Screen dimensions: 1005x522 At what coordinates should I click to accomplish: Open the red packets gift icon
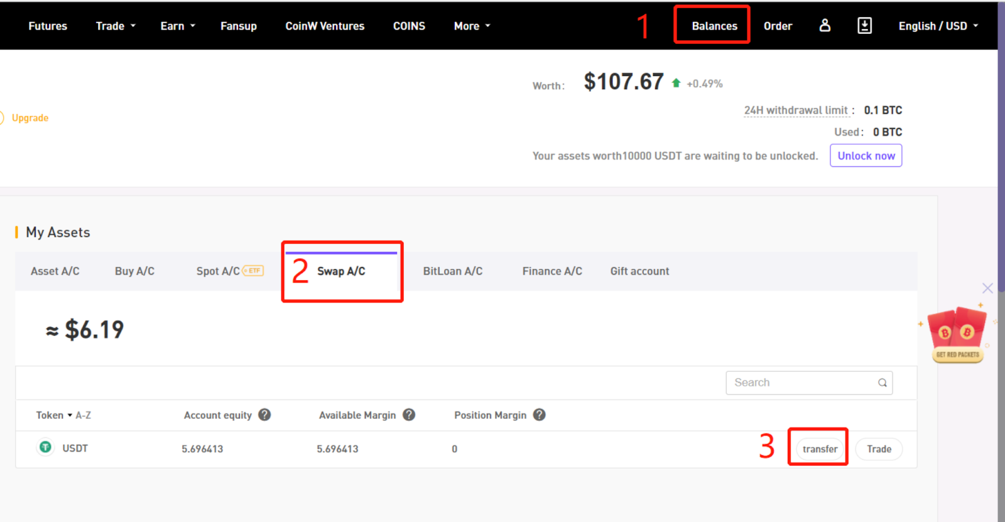coord(957,335)
